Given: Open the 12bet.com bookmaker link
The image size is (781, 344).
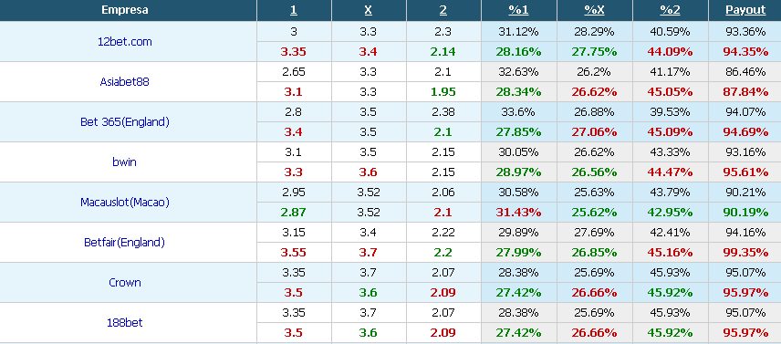Looking at the screenshot, I should 124,42.
